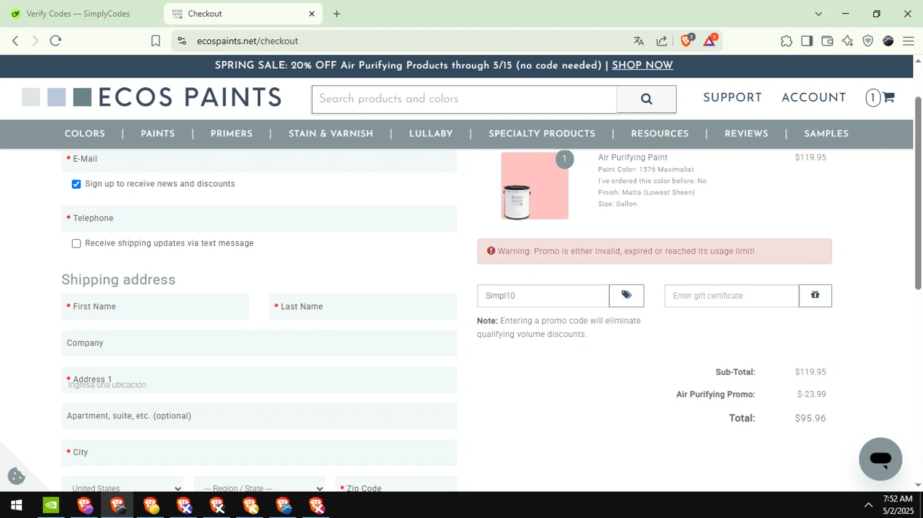The width and height of the screenshot is (923, 518).
Task: Open cookie preferences icon
Action: pos(16,476)
